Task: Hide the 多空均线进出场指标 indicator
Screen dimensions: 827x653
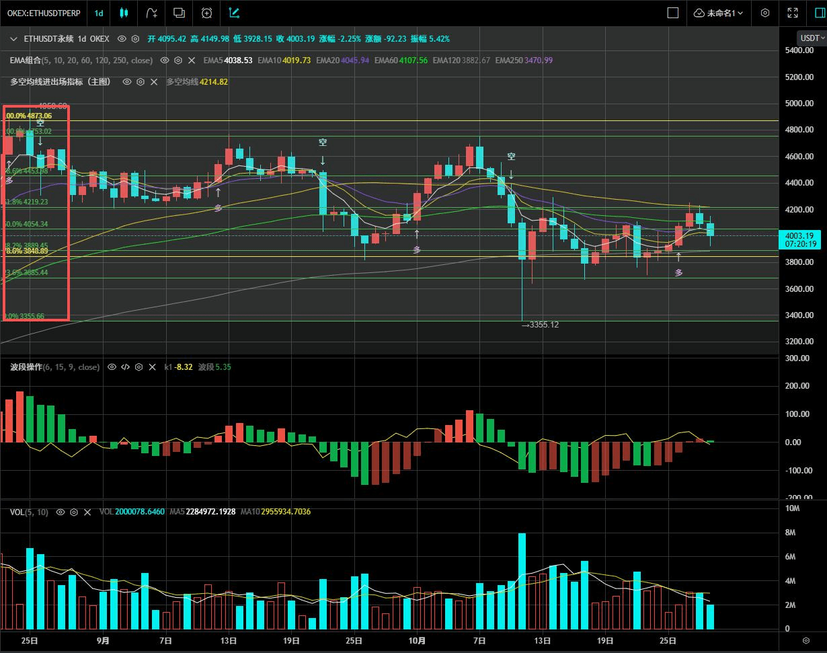Action: click(x=126, y=82)
